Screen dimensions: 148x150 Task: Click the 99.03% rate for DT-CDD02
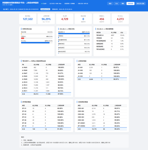tap(117, 126)
